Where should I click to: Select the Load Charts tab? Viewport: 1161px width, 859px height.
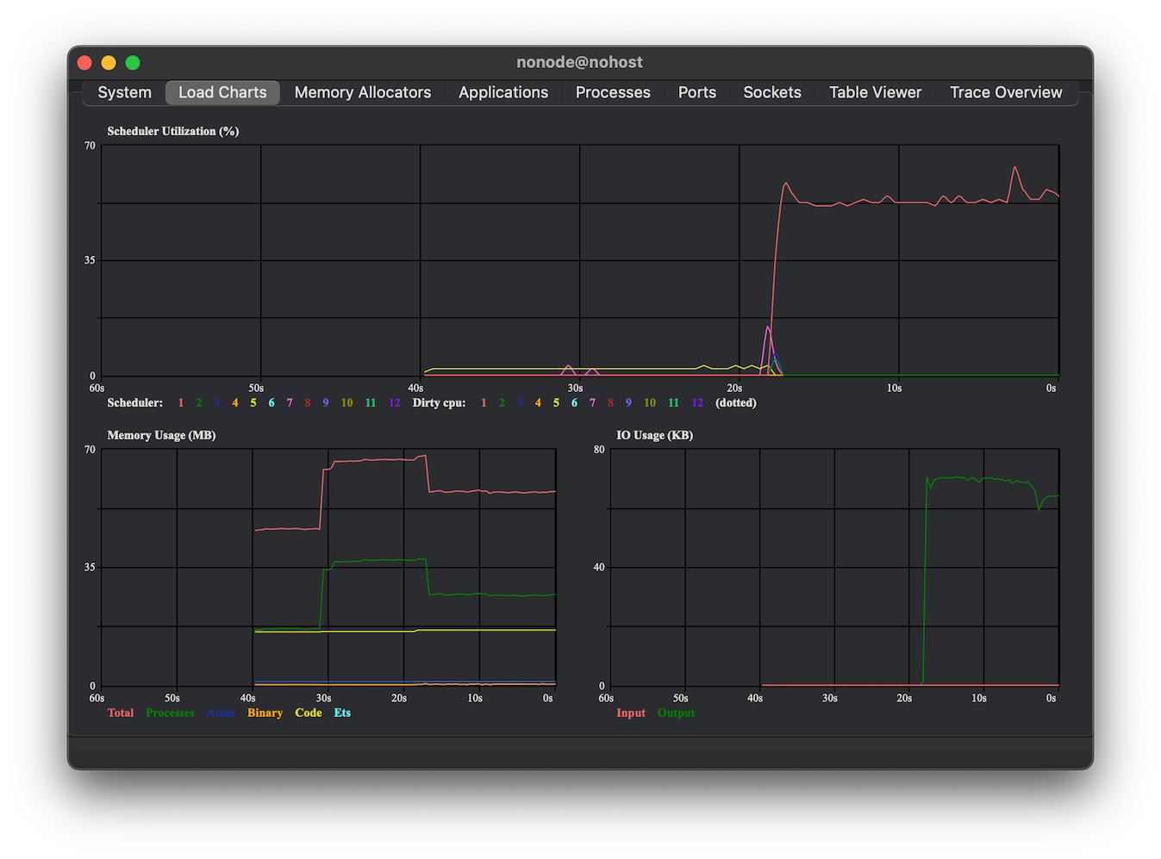[222, 92]
